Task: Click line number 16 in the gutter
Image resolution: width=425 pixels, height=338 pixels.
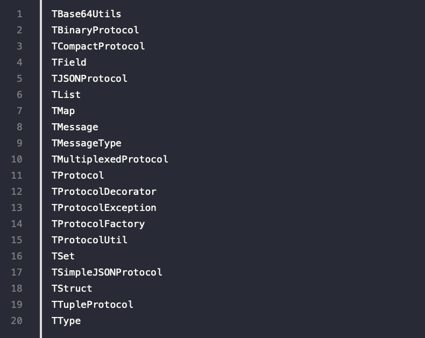Action: click(17, 256)
